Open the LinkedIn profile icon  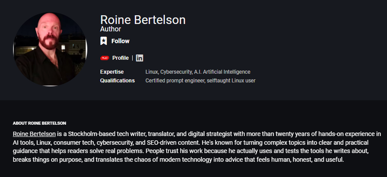[x=140, y=58]
